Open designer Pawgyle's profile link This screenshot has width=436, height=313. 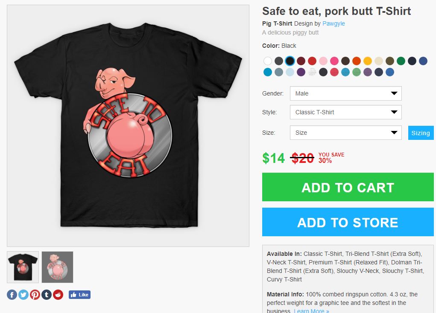click(334, 23)
